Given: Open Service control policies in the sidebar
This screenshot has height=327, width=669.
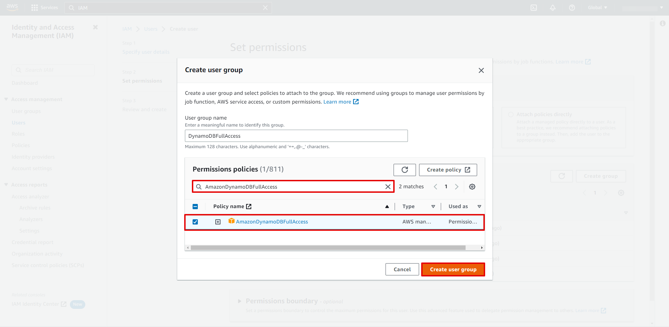Looking at the screenshot, I should (x=48, y=265).
